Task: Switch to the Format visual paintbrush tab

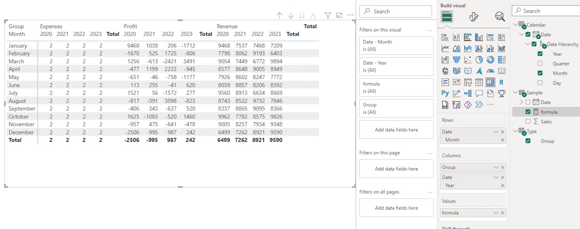Action: tap(474, 17)
